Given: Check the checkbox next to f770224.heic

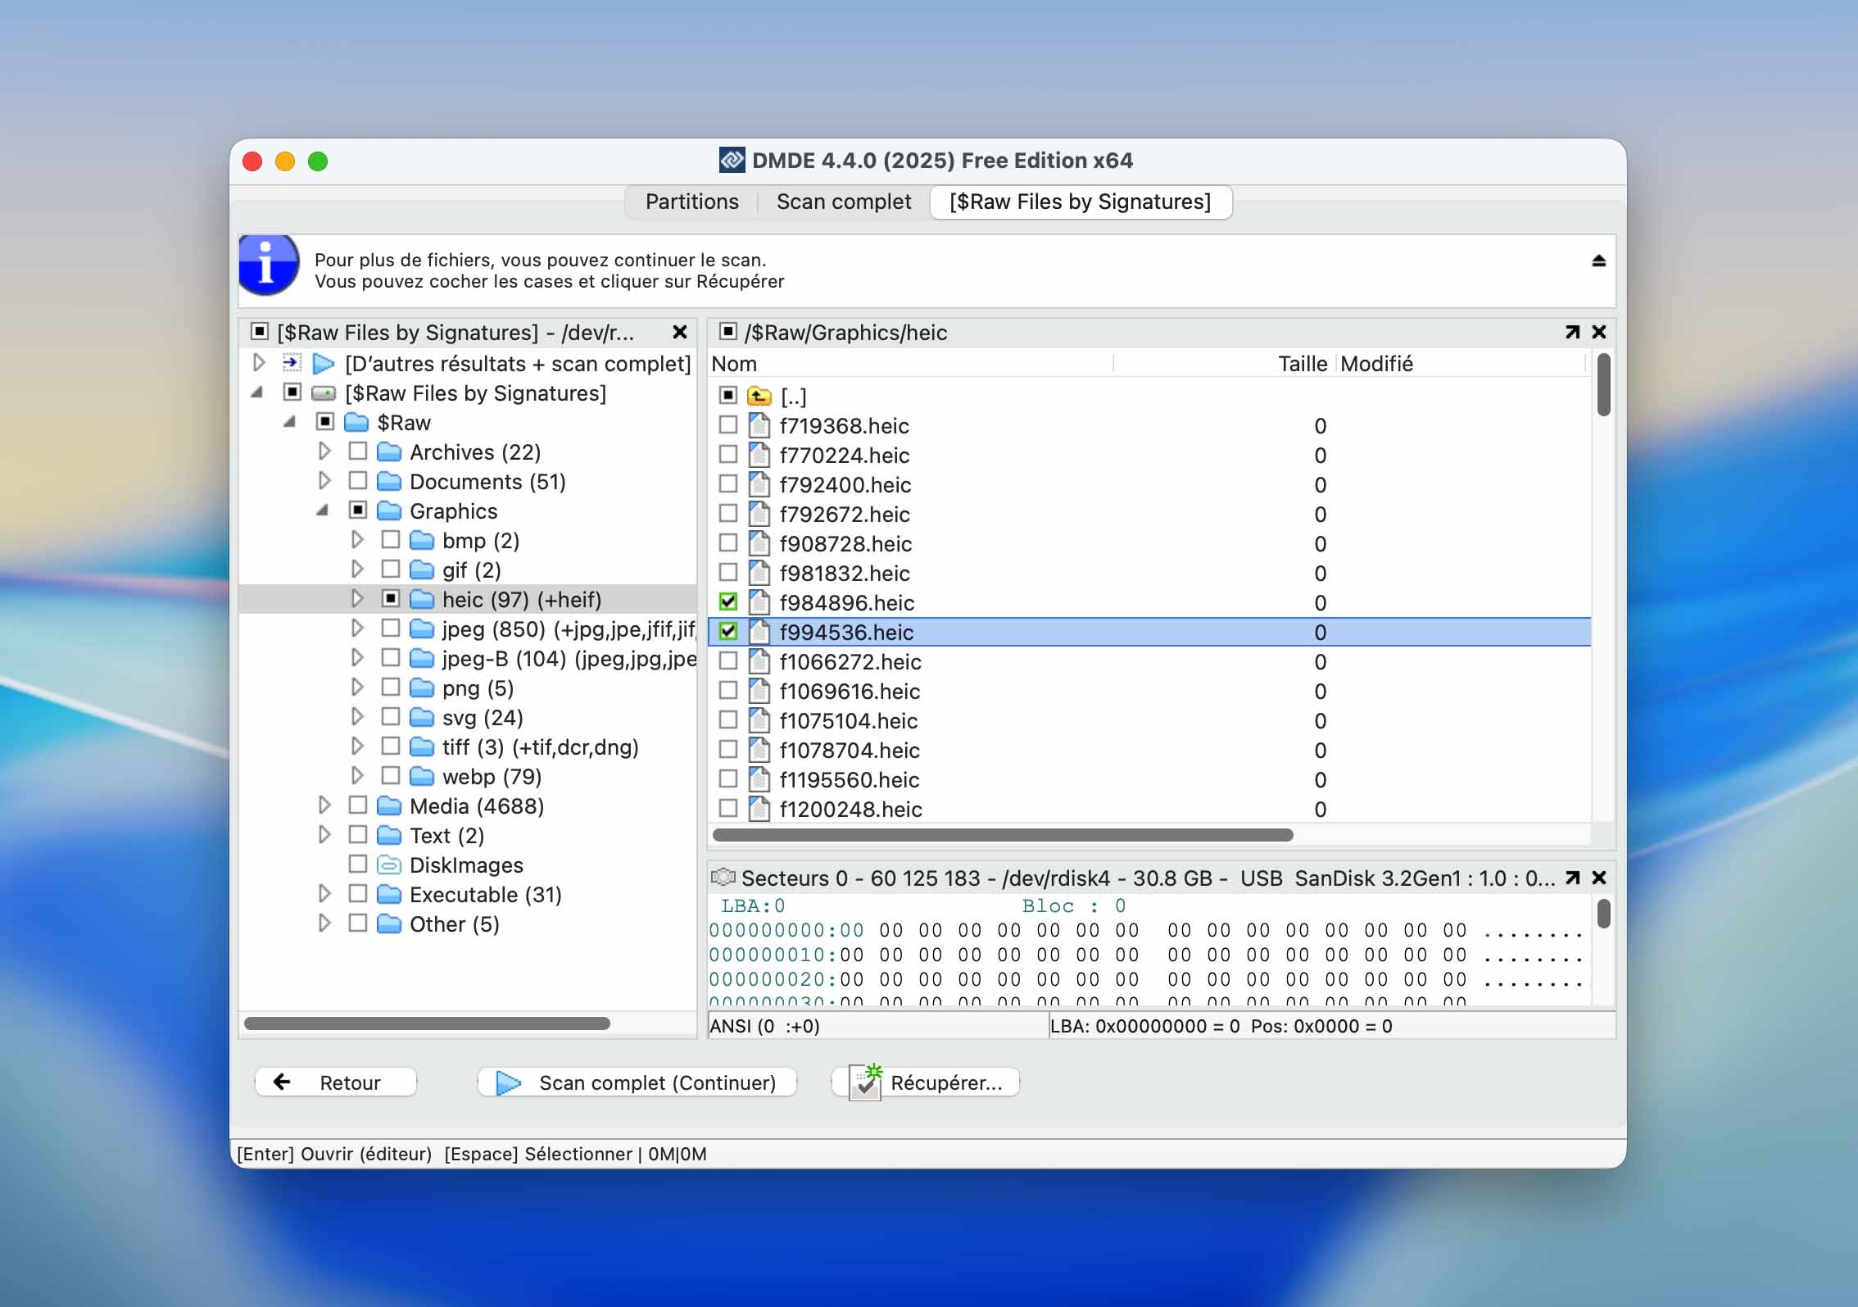Looking at the screenshot, I should click(727, 455).
